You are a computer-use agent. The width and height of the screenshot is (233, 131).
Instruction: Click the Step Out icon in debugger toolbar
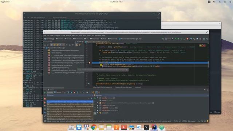click(x=78, y=92)
